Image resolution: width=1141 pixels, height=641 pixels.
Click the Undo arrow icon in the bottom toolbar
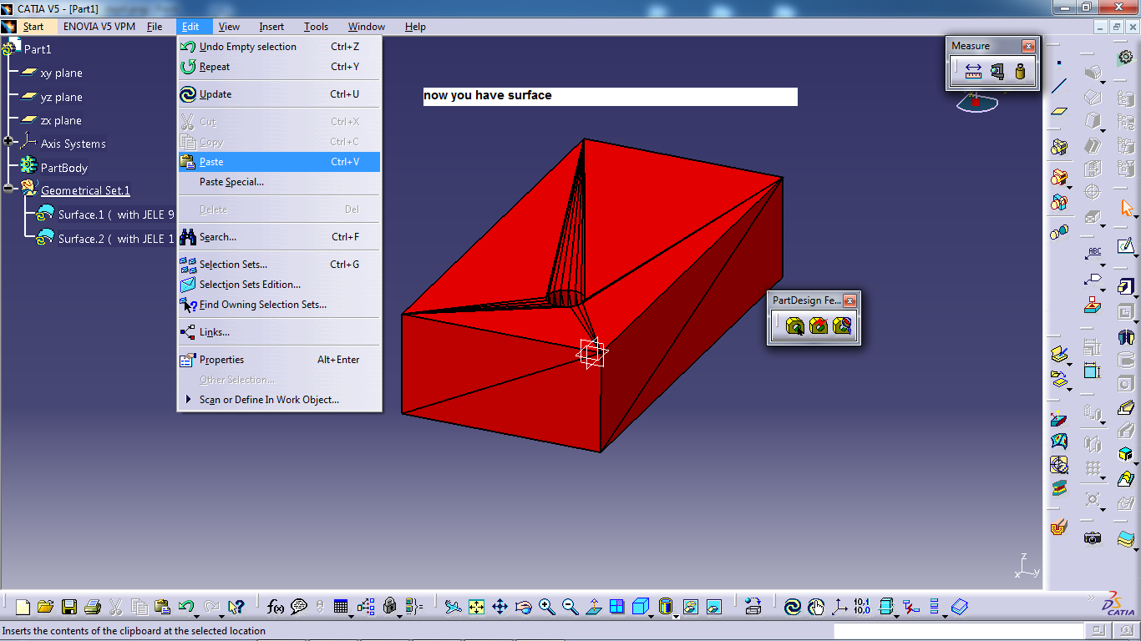[185, 607]
